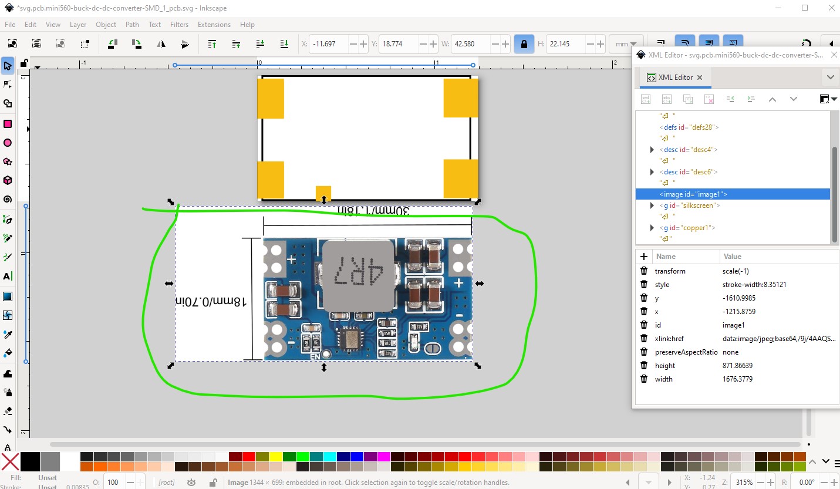Screen dimensions: 840x489
Task: Open the mm units dropdown
Action: coord(626,44)
